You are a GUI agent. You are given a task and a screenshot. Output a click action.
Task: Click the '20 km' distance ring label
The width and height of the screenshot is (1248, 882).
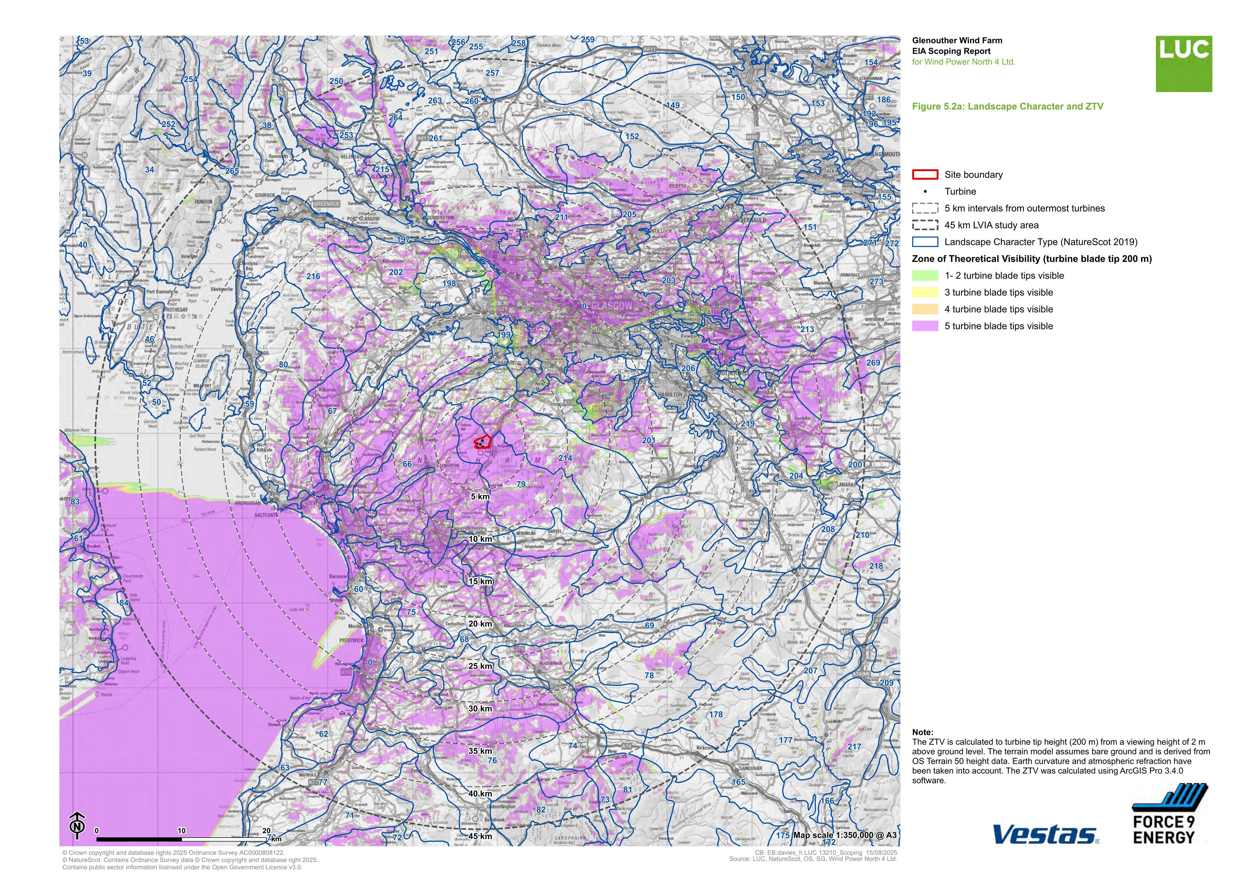point(480,624)
